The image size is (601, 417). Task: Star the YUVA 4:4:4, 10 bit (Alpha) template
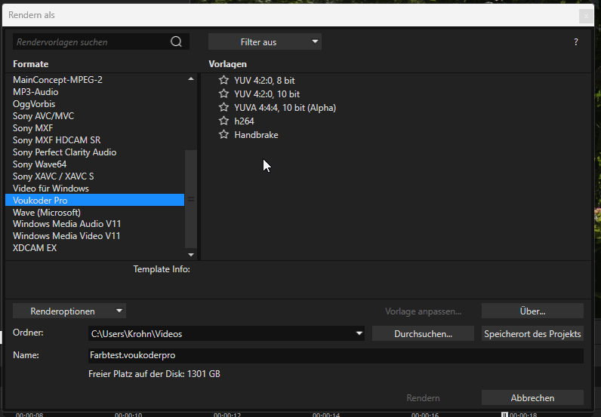coord(223,107)
